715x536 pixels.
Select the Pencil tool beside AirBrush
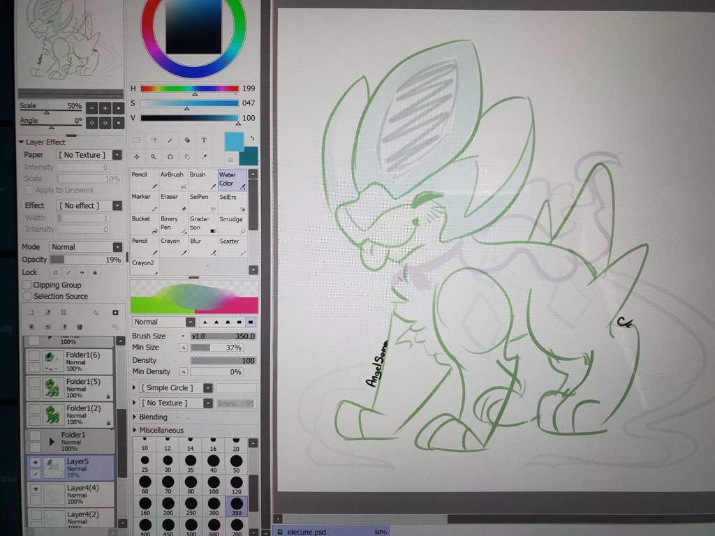[x=144, y=180]
